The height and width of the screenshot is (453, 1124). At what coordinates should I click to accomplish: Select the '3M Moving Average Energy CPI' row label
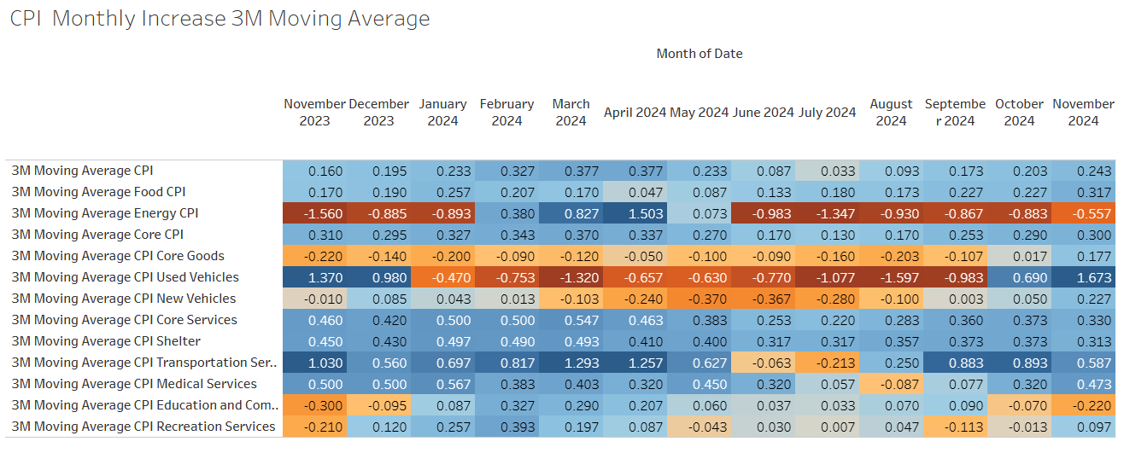click(x=105, y=213)
